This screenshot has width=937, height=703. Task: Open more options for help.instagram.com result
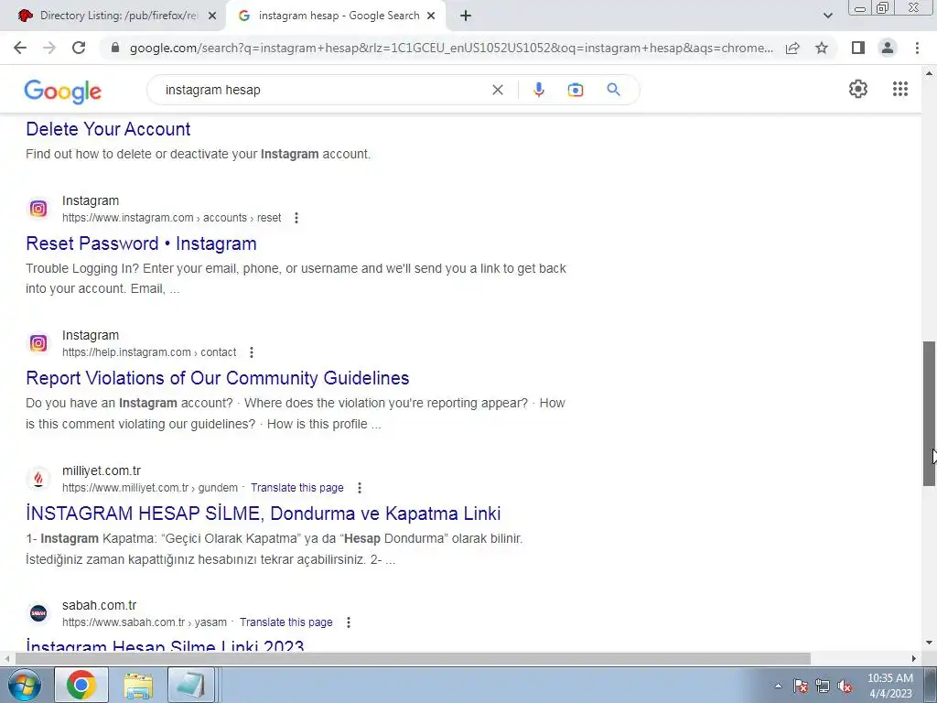[252, 352]
